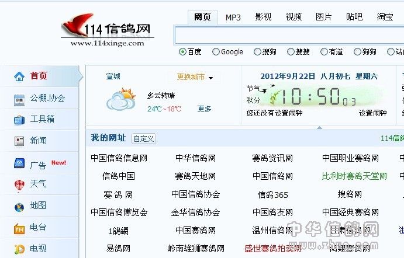Screen dimensions: 404x258
Task: Open 搜鸽网 link
Action: [350, 194]
